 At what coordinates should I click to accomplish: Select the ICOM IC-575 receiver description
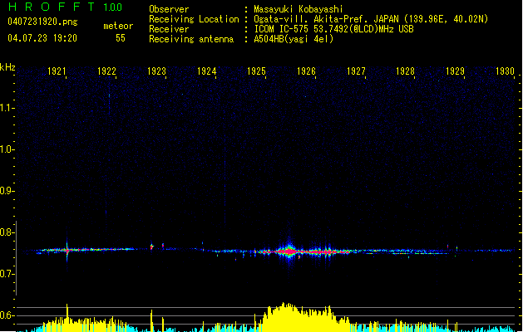334,29
